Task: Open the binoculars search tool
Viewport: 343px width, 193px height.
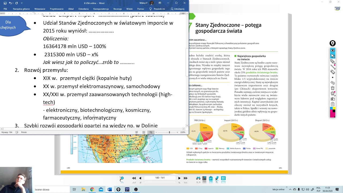Action: click(198, 178)
